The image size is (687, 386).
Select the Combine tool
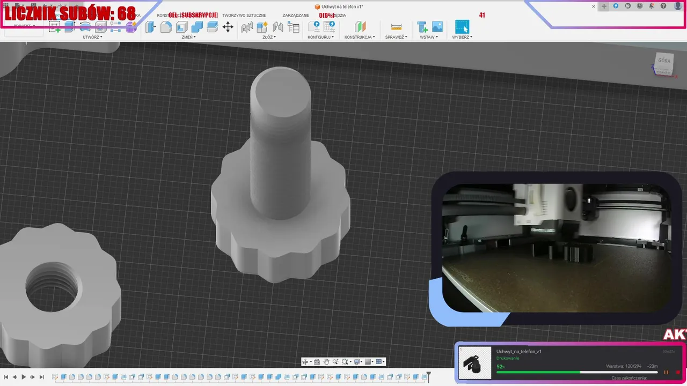click(x=197, y=27)
